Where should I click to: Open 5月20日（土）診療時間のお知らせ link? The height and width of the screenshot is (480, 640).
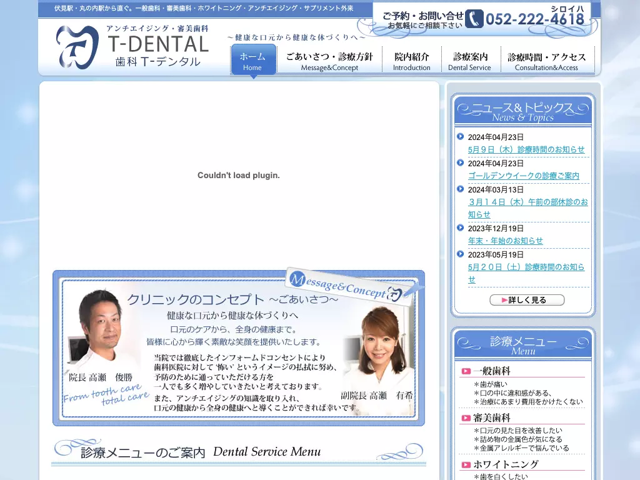click(526, 273)
